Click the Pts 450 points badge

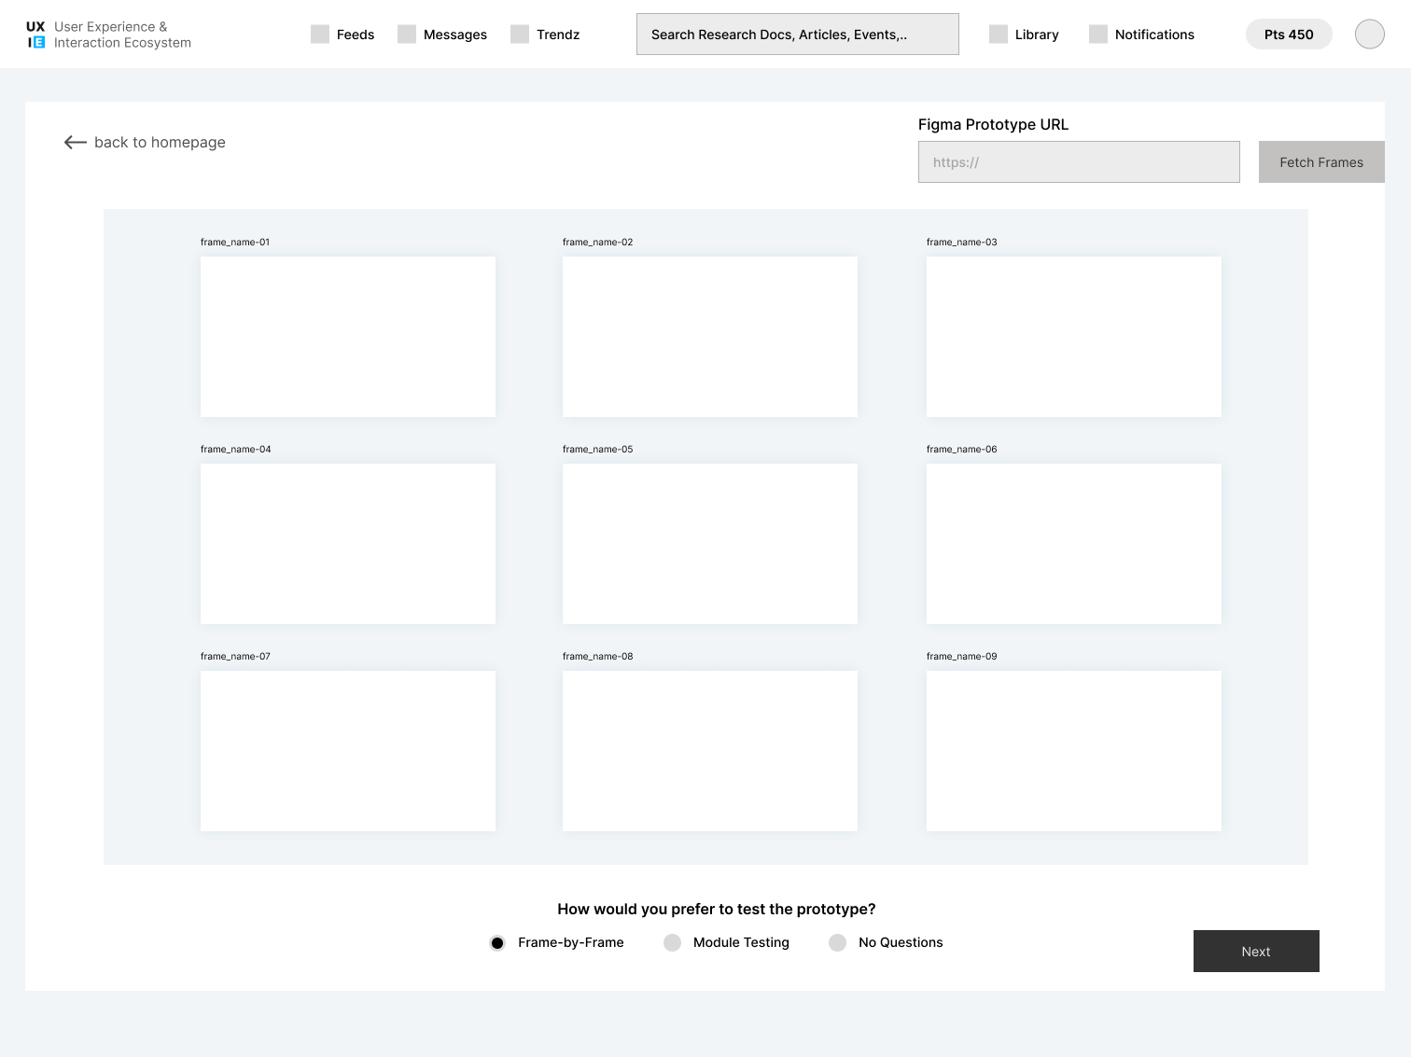1289,35
